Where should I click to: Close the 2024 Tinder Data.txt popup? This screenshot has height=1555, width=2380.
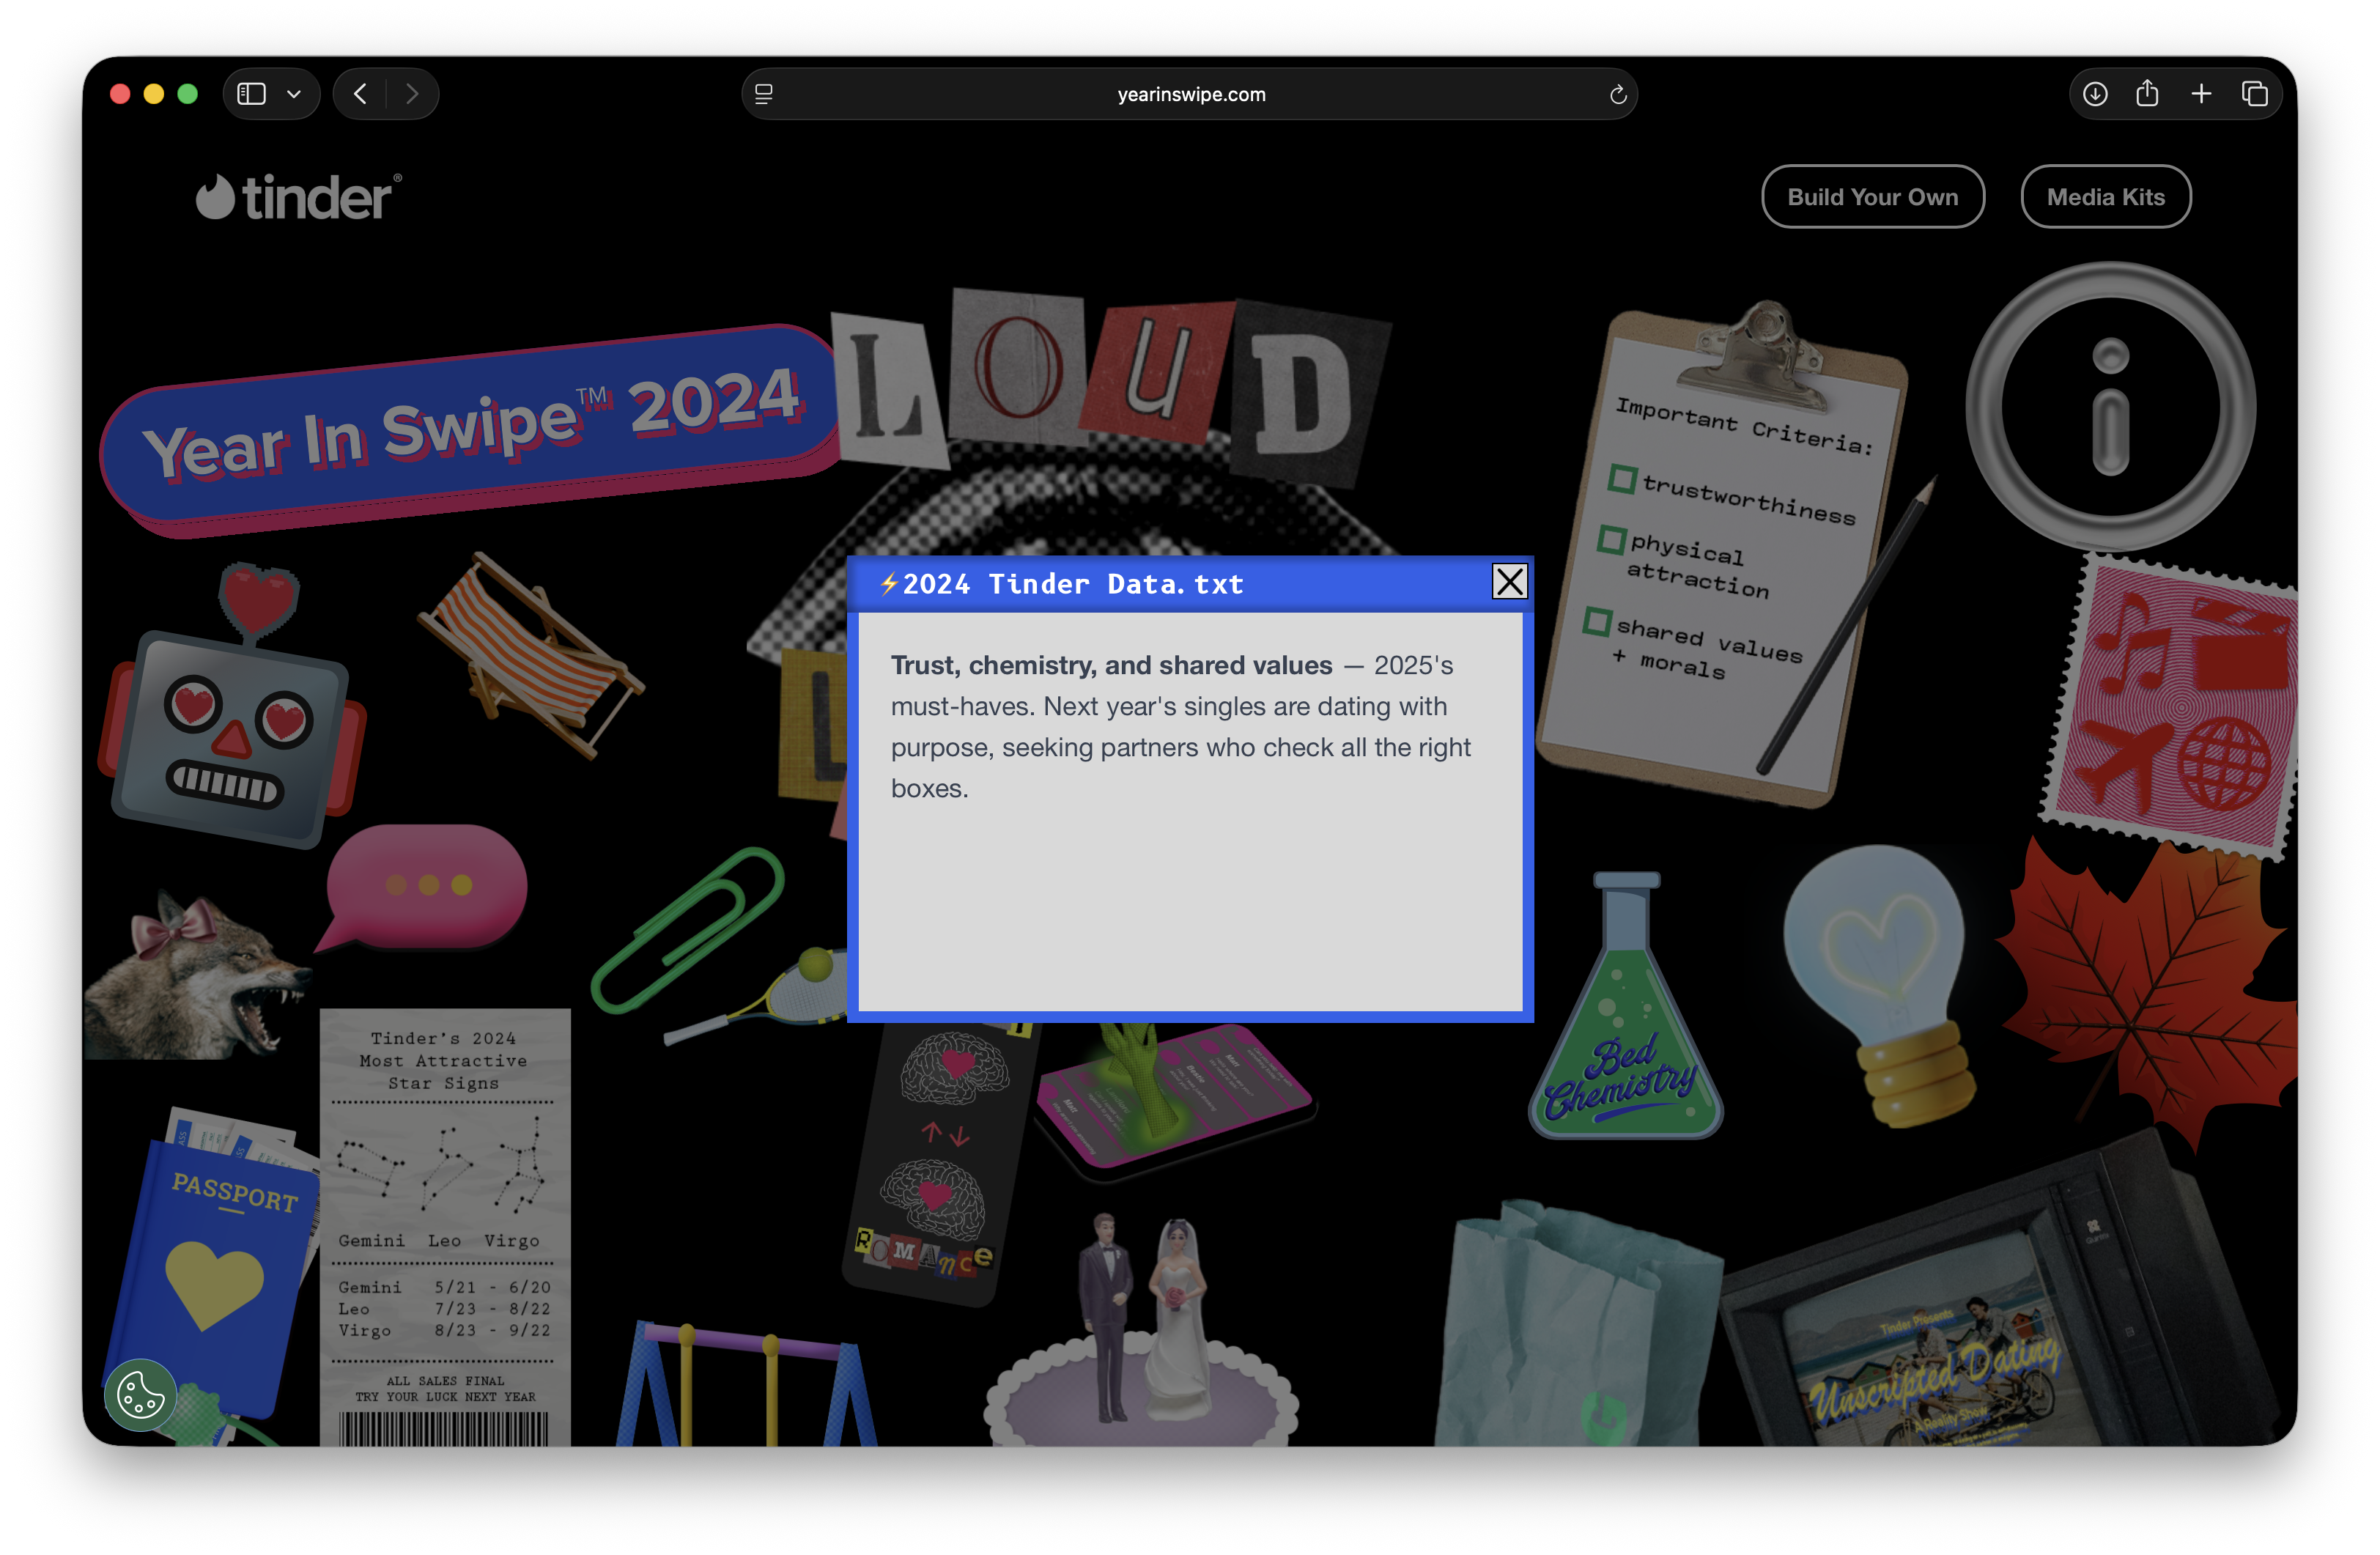(1509, 581)
